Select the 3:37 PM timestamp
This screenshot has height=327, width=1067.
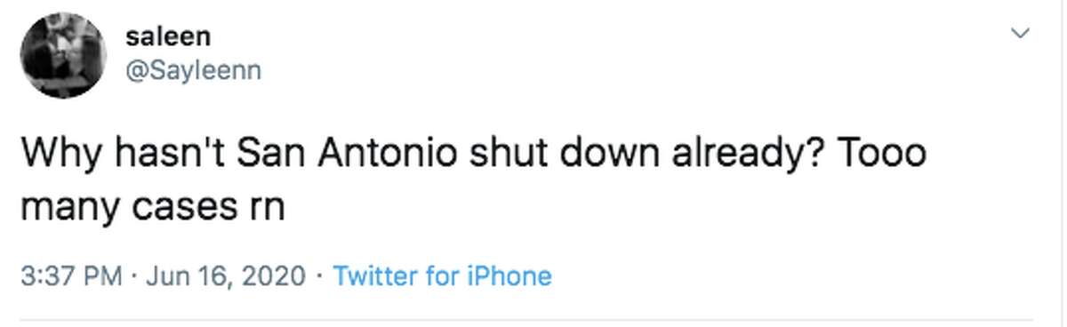coord(71,275)
